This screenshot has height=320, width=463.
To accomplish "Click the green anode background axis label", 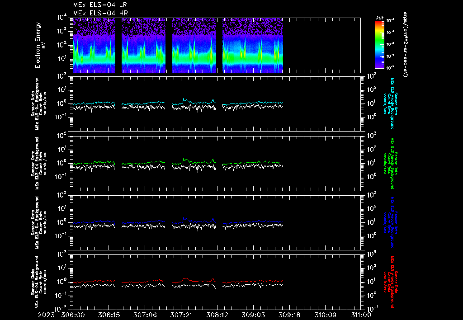I will pos(391,163).
